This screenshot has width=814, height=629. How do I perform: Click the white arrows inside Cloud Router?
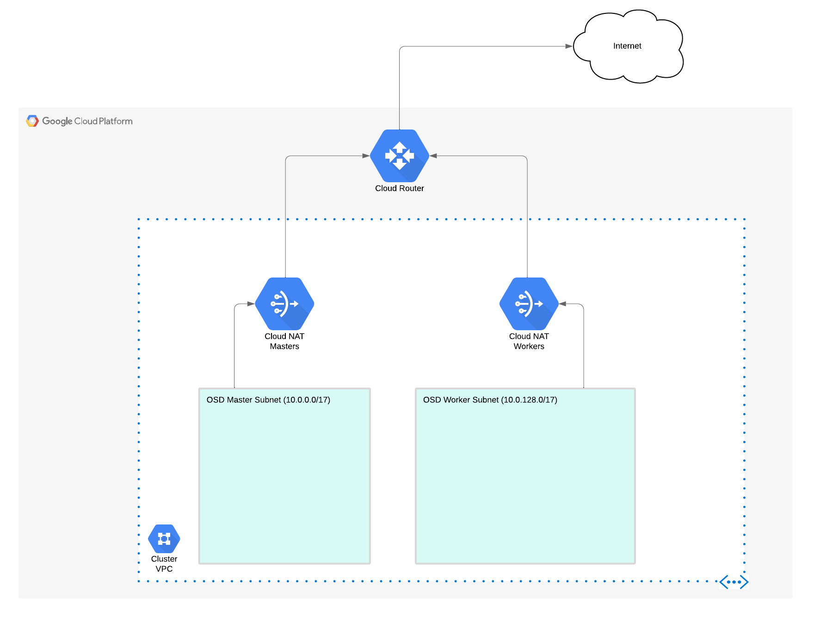pos(401,156)
